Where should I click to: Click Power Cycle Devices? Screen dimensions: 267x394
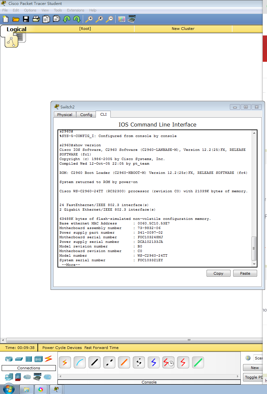(x=62, y=348)
